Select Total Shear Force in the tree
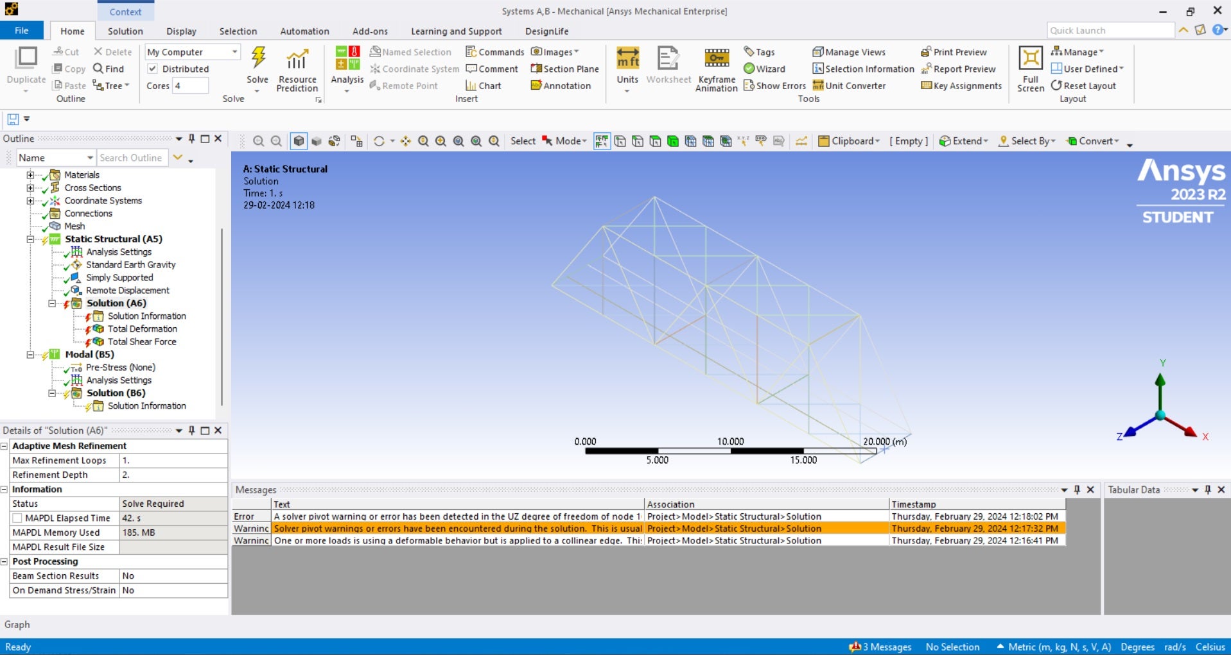The width and height of the screenshot is (1231, 655). (141, 342)
